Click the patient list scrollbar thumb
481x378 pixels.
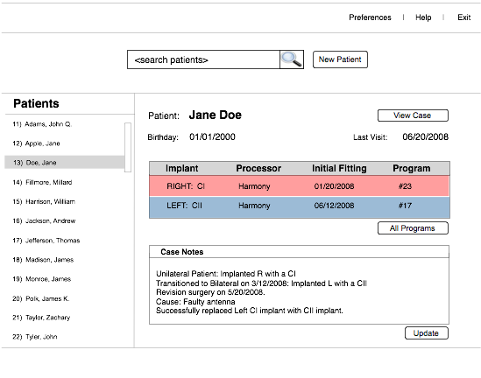(x=128, y=147)
